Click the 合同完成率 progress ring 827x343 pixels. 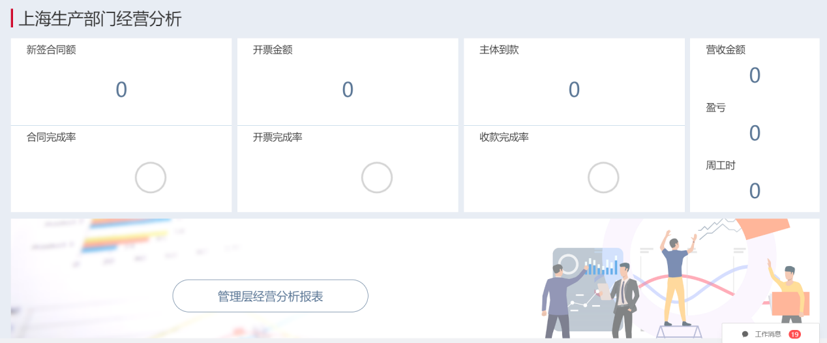coord(151,177)
